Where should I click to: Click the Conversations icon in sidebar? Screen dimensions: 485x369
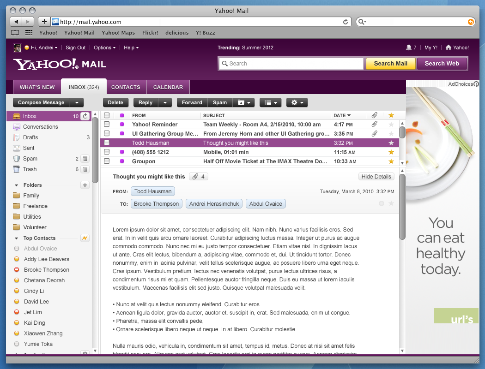[16, 126]
